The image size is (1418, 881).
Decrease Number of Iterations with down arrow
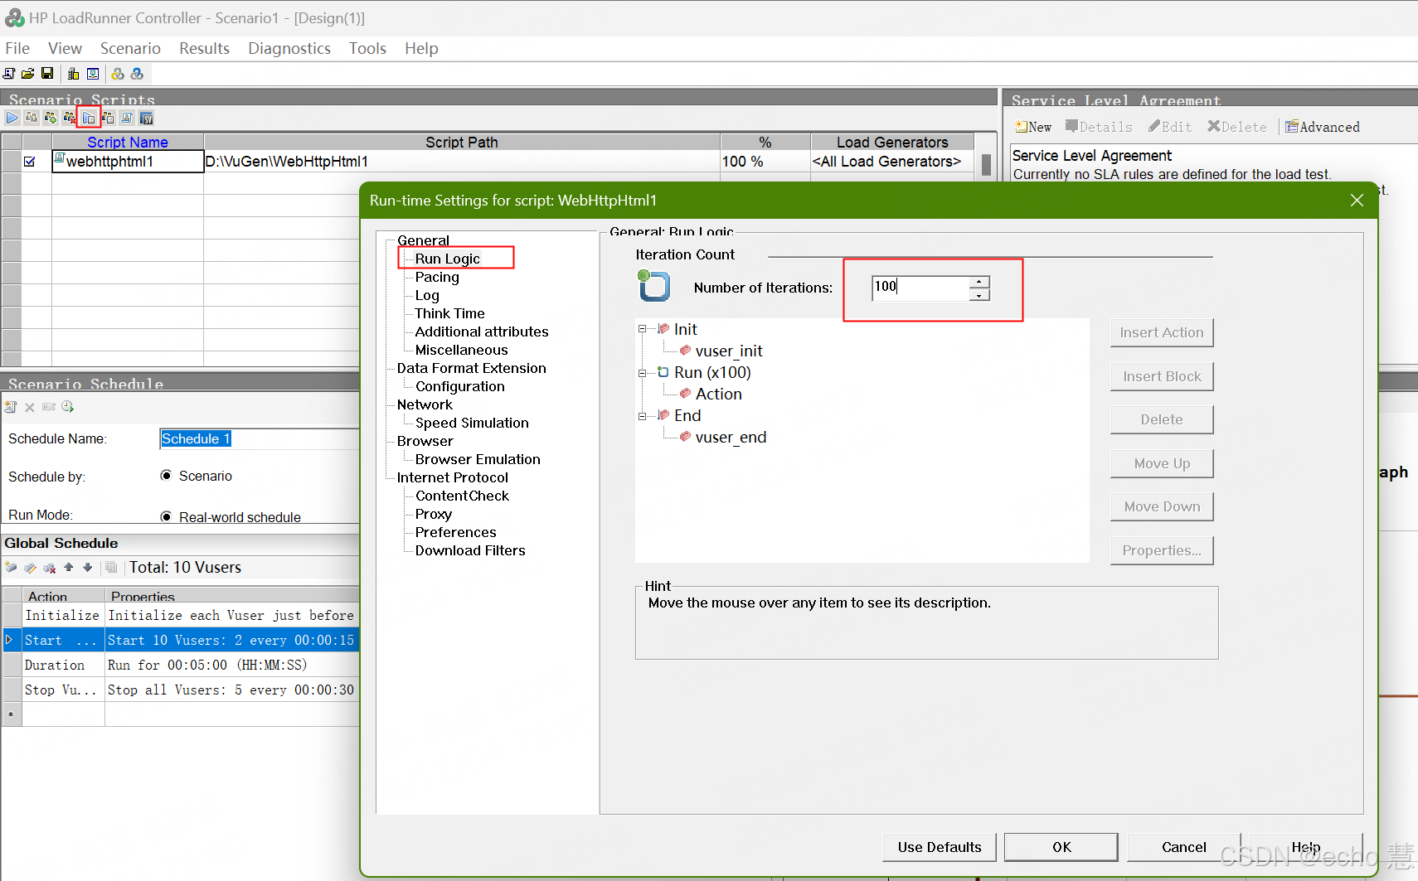click(x=979, y=294)
